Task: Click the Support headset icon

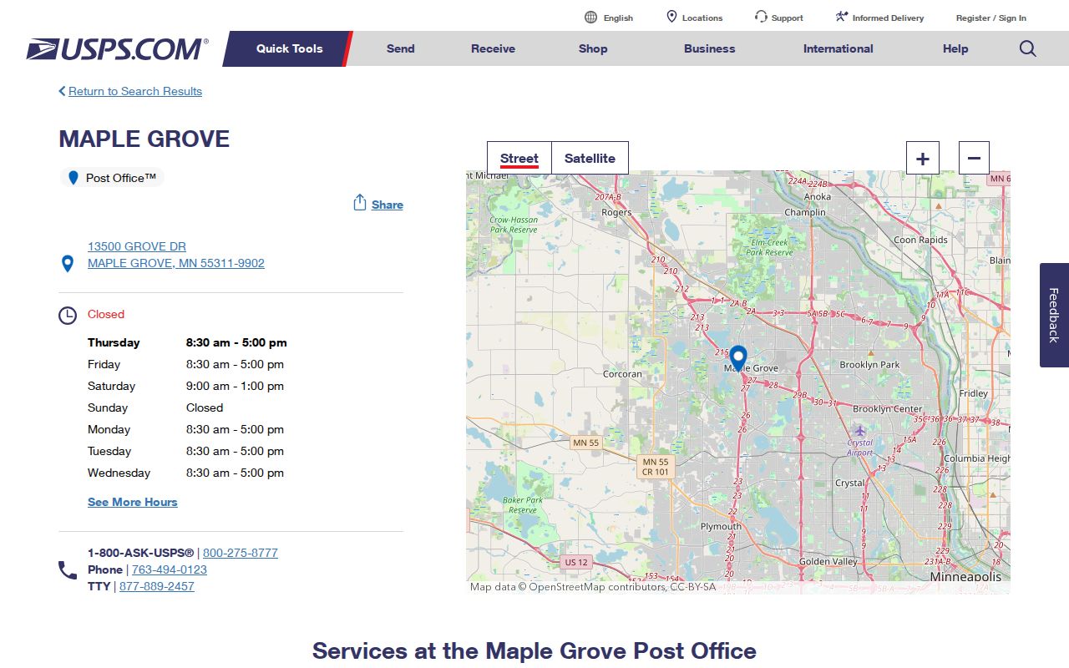Action: point(761,17)
